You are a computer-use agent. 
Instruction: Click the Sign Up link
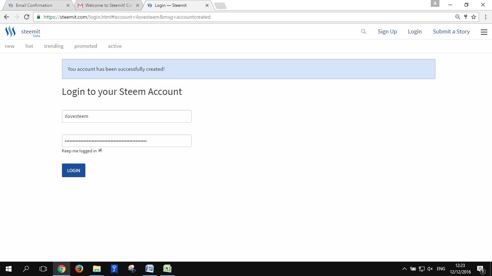[387, 32]
